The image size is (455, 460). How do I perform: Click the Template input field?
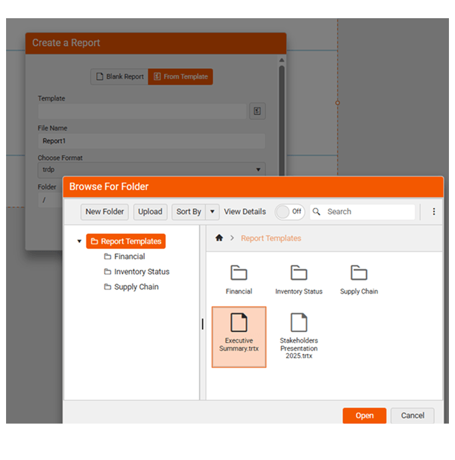[142, 111]
